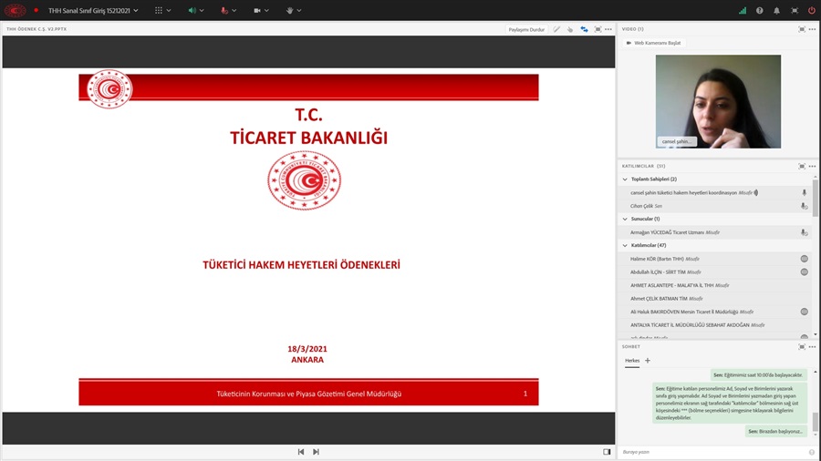
Task: Open microphone options dropdown arrow
Action: tap(234, 10)
